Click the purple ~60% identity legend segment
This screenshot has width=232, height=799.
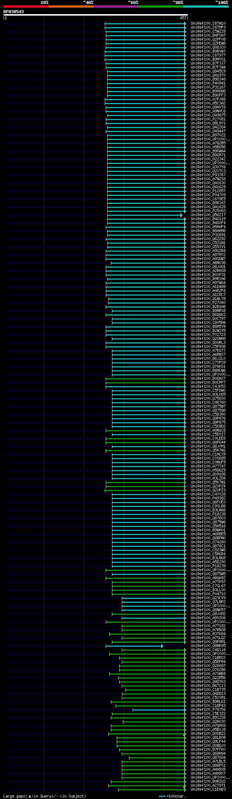click(x=116, y=6)
